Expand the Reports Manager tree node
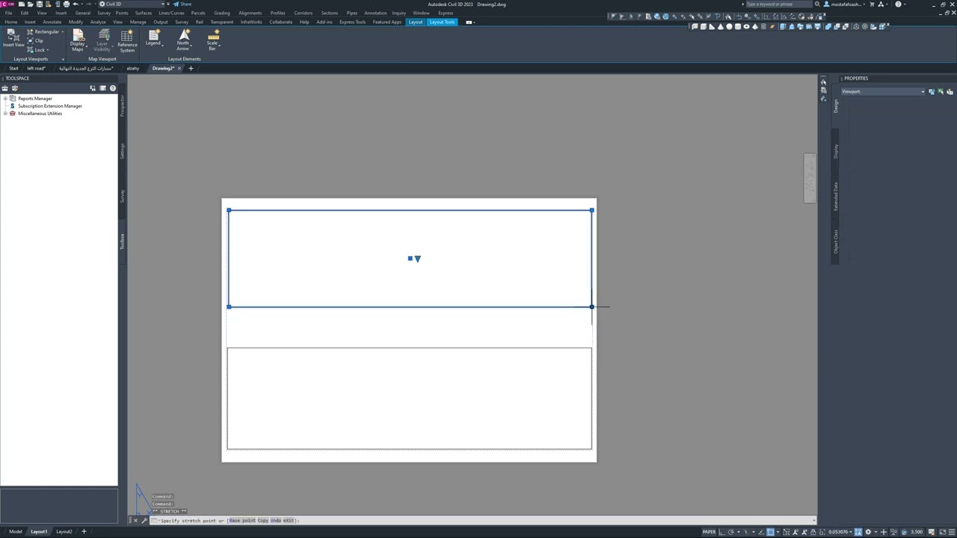957x538 pixels. click(x=5, y=99)
